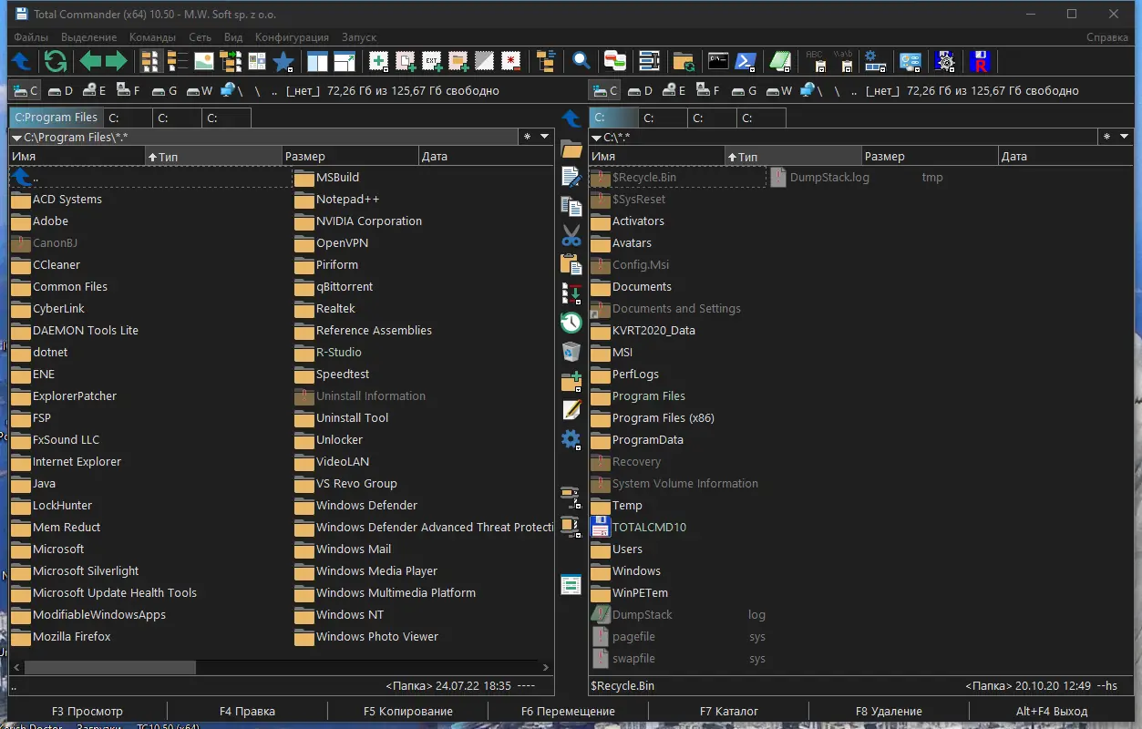The height and width of the screenshot is (729, 1142).
Task: Click the green refresh icon in toolbar
Action: point(55,61)
